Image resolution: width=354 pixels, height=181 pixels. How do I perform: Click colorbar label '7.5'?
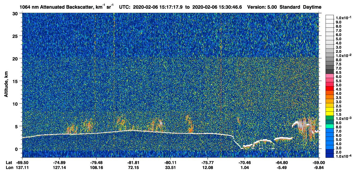click(338, 64)
